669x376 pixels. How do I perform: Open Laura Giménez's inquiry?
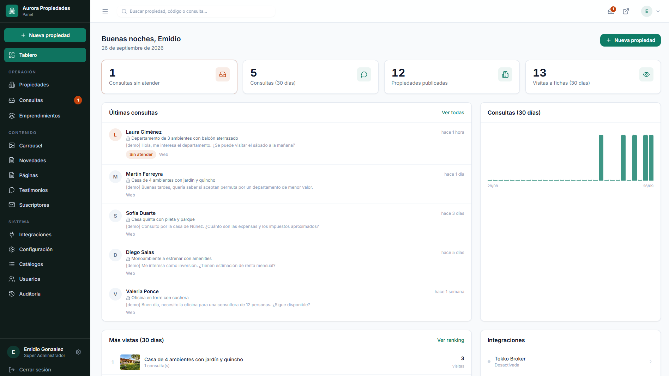point(287,144)
